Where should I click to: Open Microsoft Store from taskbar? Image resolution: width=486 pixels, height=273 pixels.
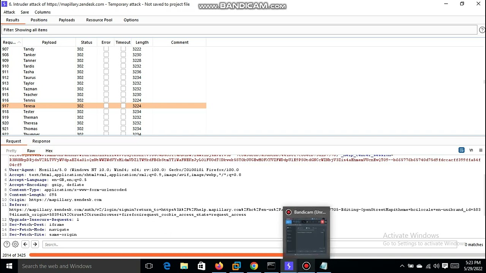(201, 266)
